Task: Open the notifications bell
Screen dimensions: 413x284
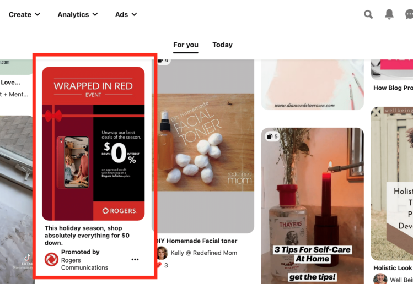Action: coord(389,14)
